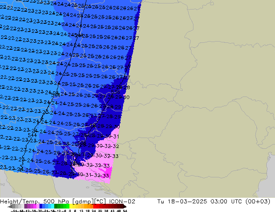
Task: Click the yellow swatch in the color legend
Action: coord(71,206)
